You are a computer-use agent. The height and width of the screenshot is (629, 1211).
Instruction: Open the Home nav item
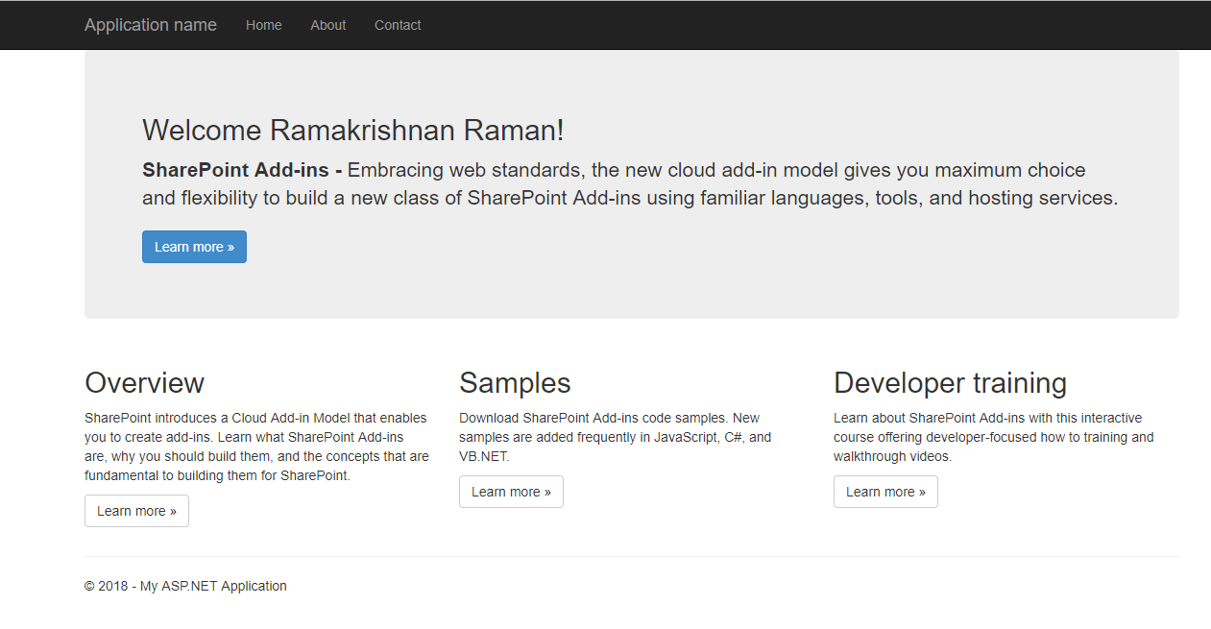pos(264,25)
